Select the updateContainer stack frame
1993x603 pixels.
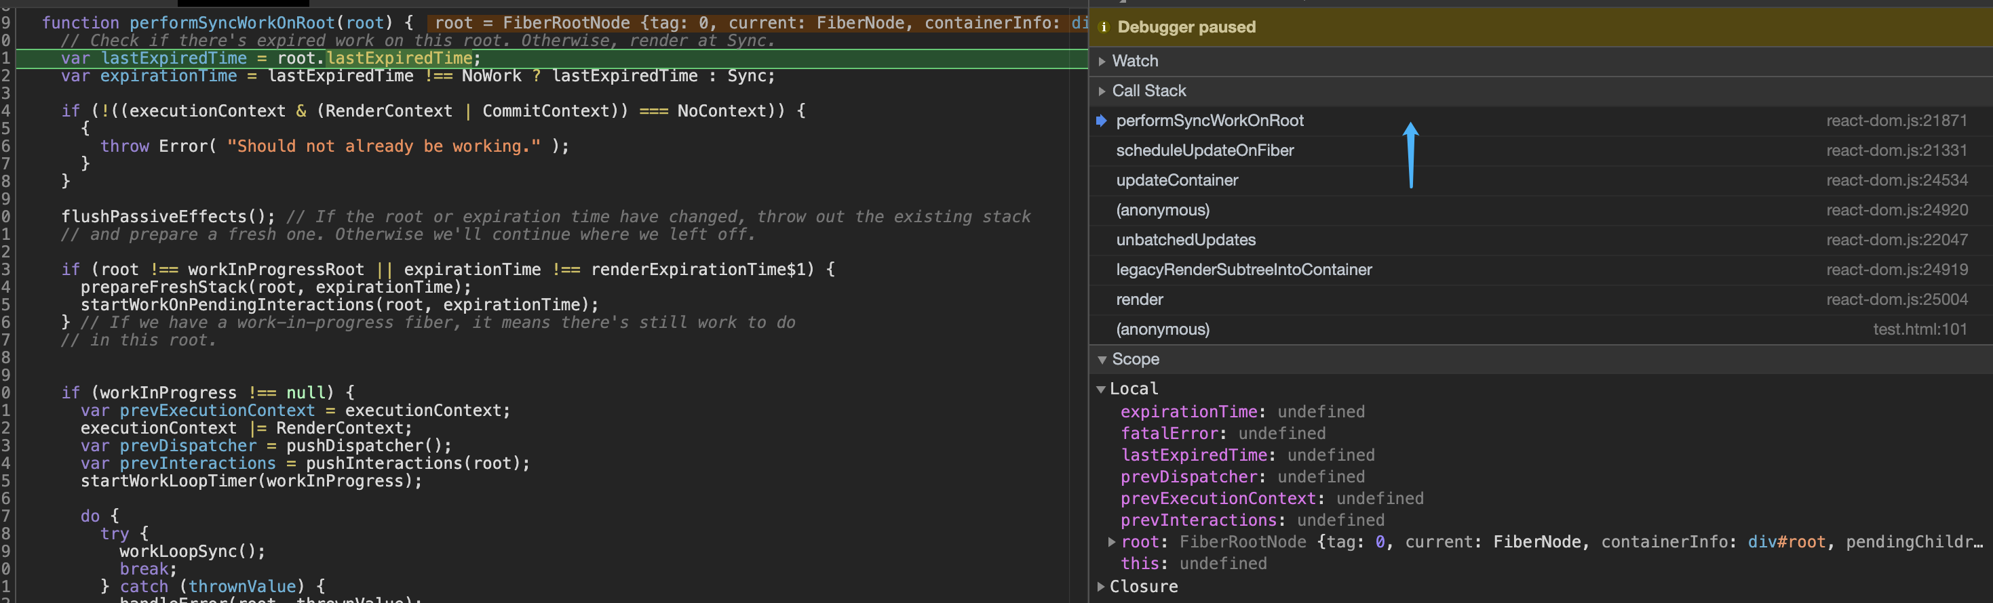pos(1177,180)
